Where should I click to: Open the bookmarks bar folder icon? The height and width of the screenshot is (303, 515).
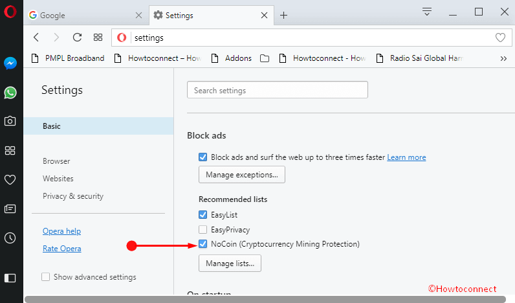(x=265, y=58)
